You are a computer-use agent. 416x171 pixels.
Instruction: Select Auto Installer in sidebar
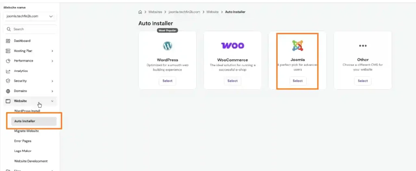click(34, 121)
